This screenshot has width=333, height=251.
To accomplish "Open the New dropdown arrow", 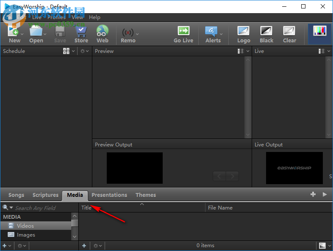I will click(22, 34).
